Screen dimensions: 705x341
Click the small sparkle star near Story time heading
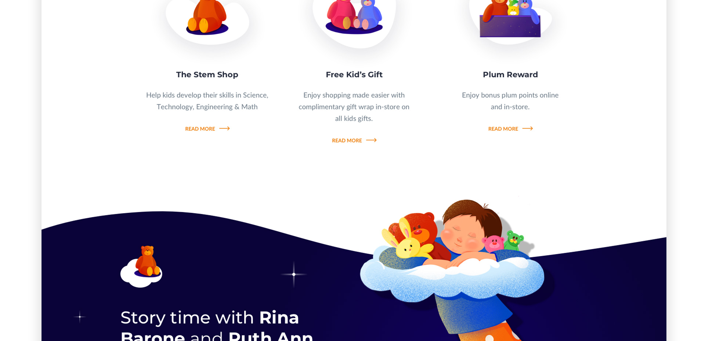click(x=80, y=317)
